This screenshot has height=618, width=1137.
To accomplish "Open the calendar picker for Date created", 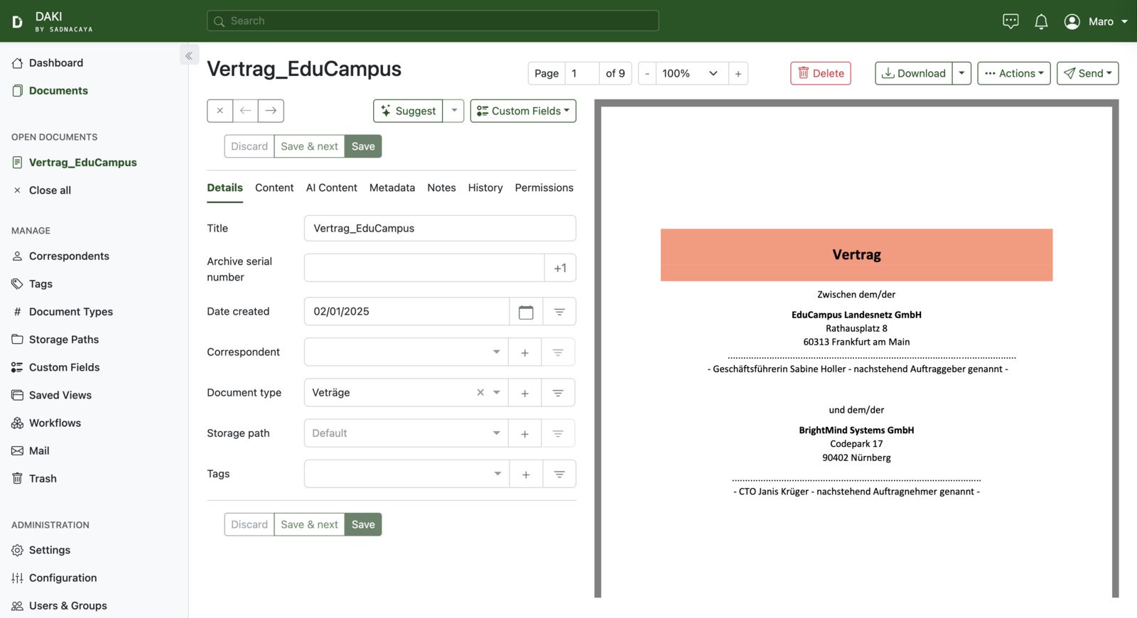I will (526, 312).
